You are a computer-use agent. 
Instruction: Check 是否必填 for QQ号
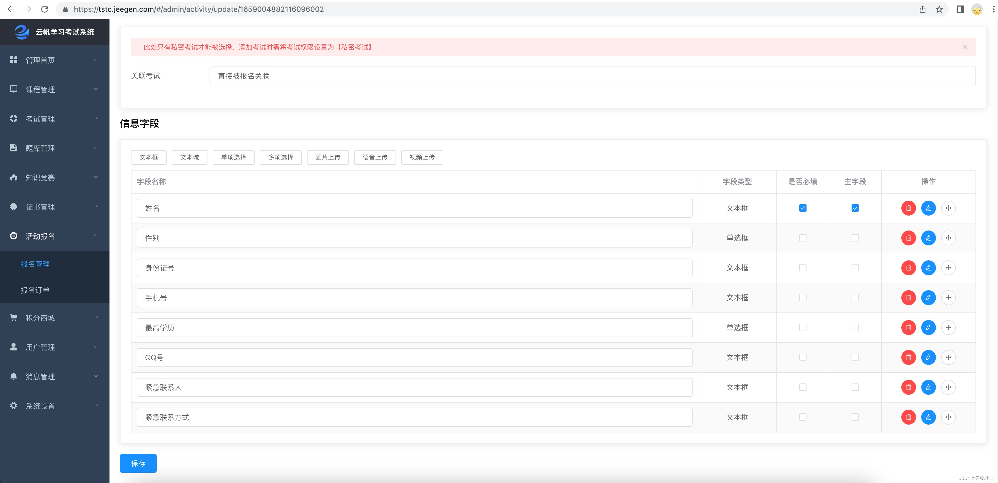coord(803,357)
